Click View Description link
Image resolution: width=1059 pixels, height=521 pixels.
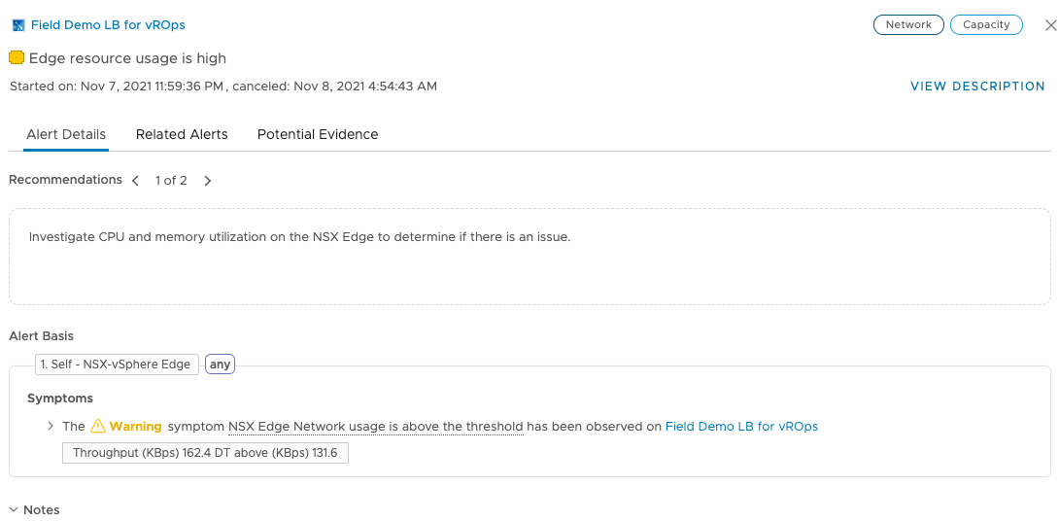coord(977,87)
